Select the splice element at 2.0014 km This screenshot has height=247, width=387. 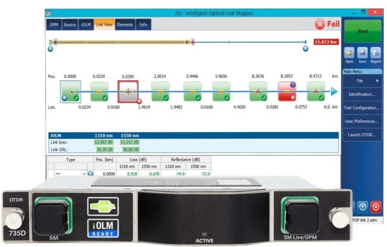coord(160,91)
